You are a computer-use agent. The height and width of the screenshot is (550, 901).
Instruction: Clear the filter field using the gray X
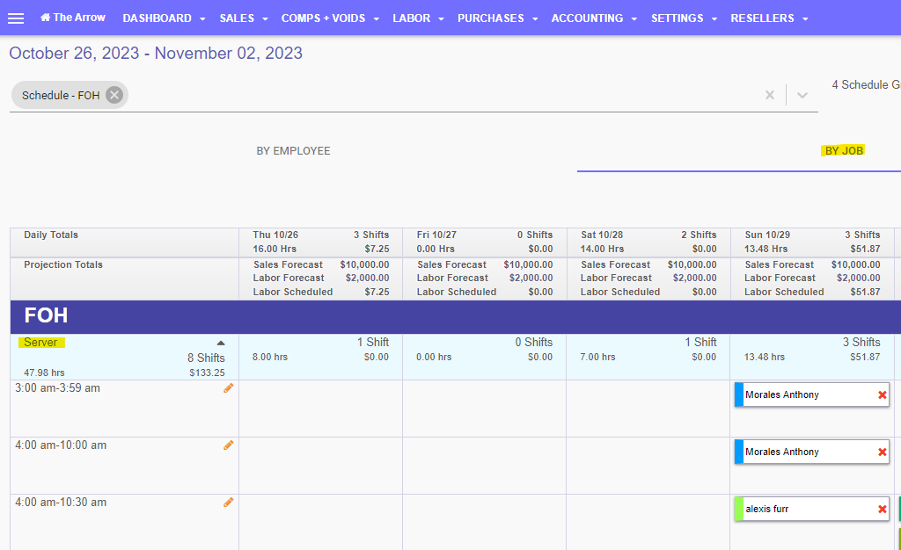point(770,95)
